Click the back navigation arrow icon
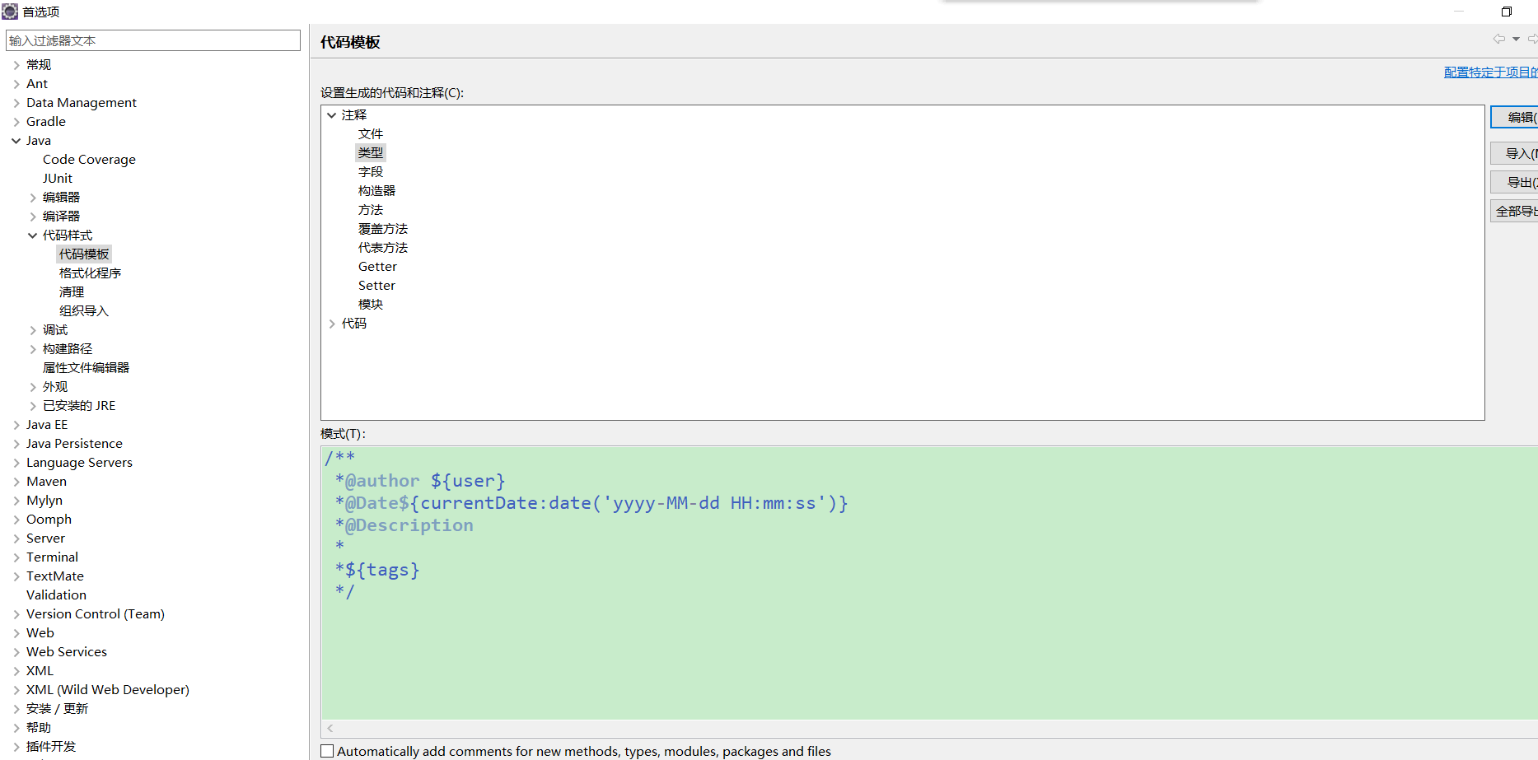 pyautogui.click(x=1498, y=39)
